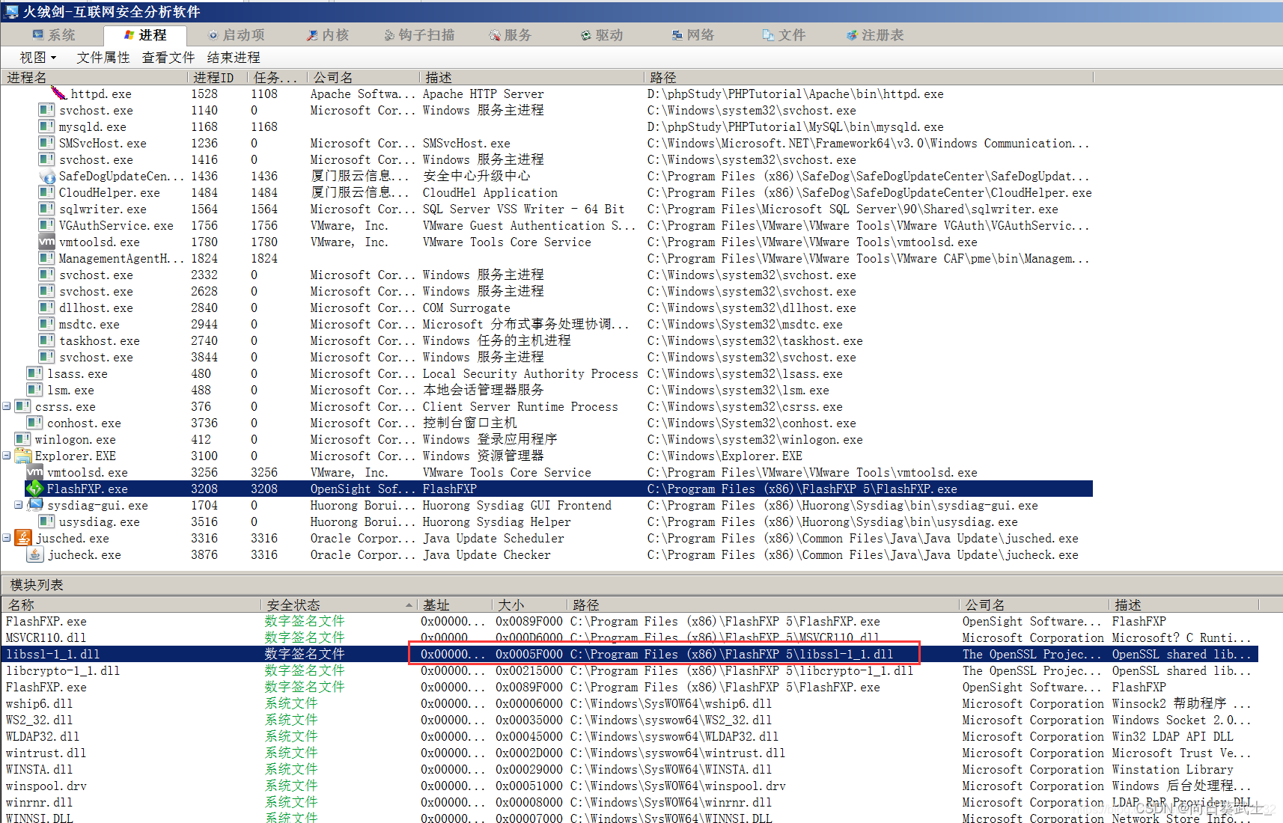Click the sysdiag-gui.exe process icon
The height and width of the screenshot is (823, 1283).
click(x=34, y=505)
